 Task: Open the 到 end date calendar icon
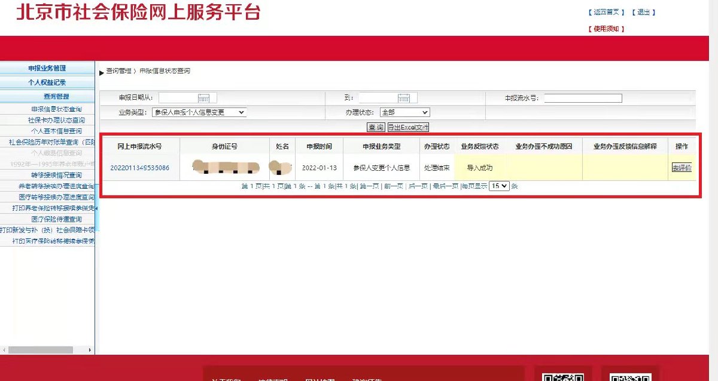(x=404, y=98)
